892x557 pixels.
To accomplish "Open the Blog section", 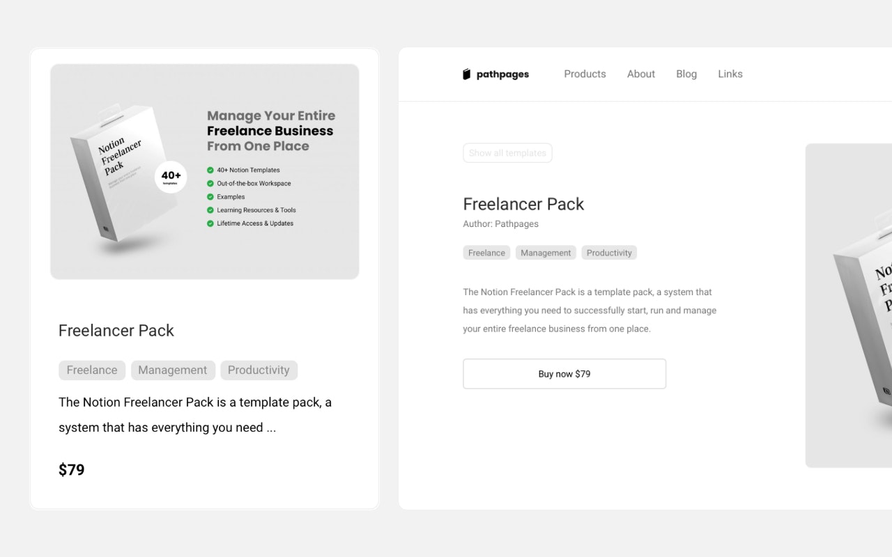I will pos(686,74).
